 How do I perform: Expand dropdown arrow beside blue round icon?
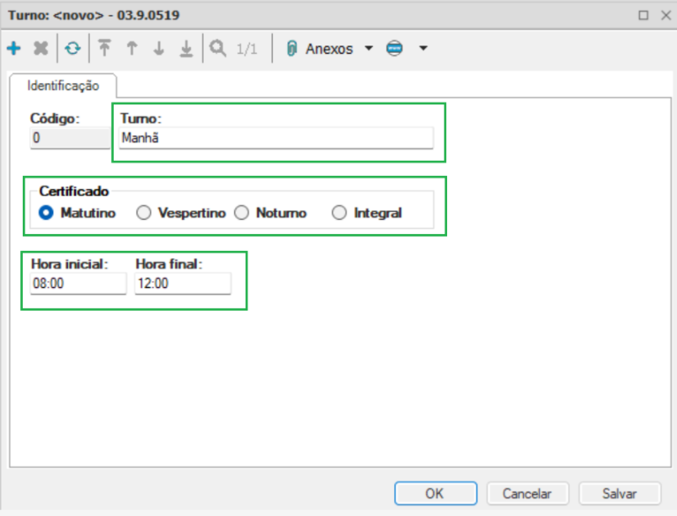pyautogui.click(x=424, y=48)
